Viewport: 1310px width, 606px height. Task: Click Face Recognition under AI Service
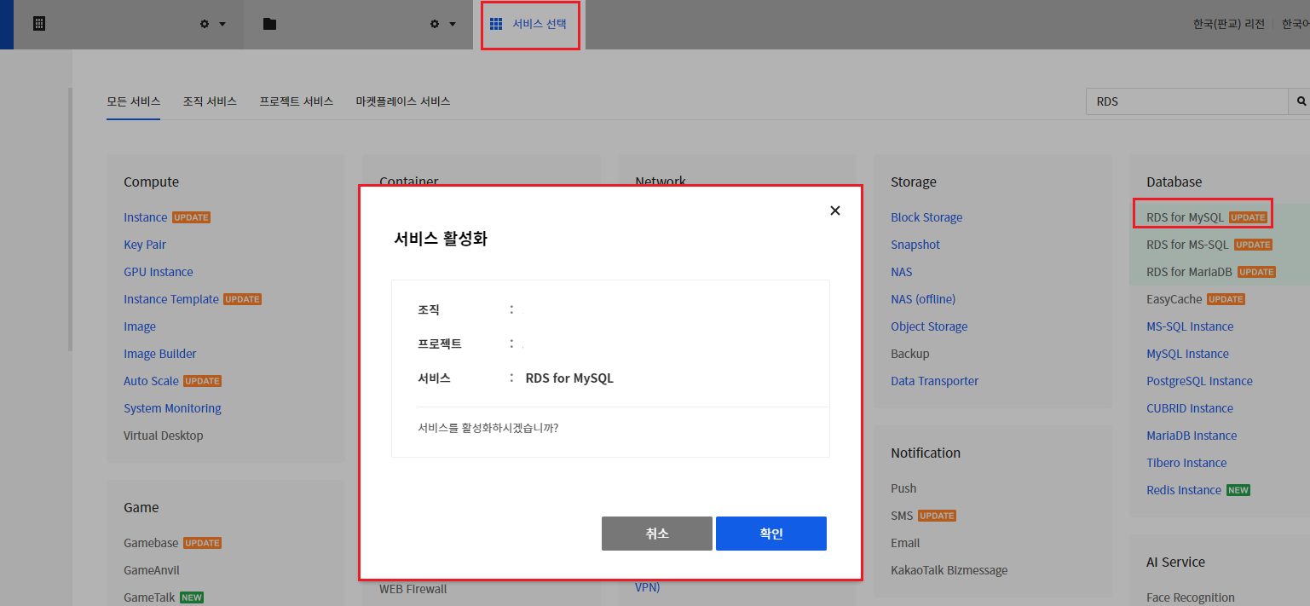1190,597
